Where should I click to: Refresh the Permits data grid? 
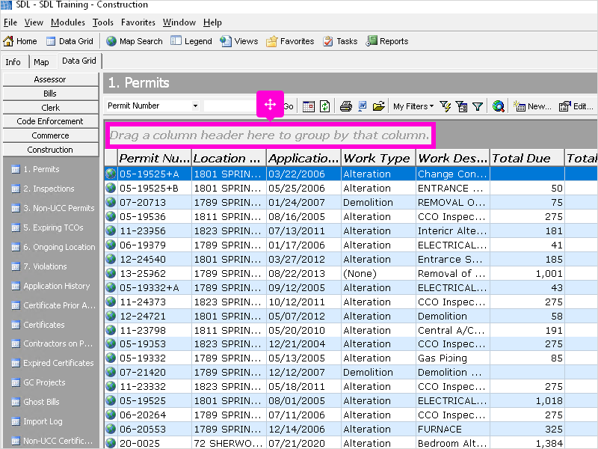coord(325,106)
